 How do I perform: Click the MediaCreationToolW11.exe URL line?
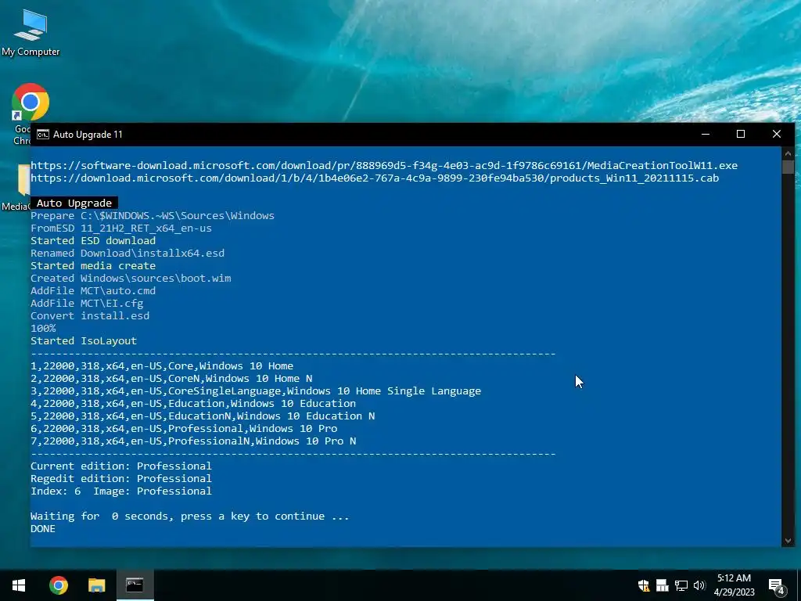[384, 166]
